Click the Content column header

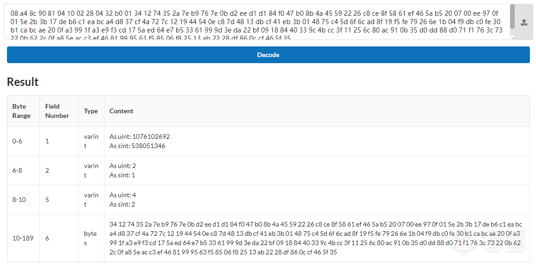[122, 111]
